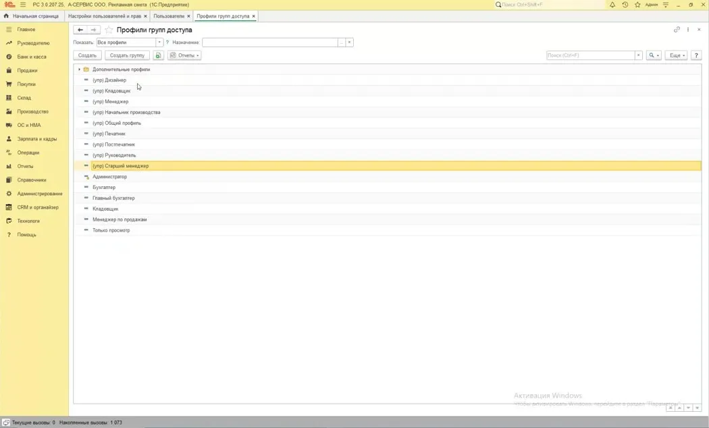Go to the Администрирование section
Screen dimensions: 709x428
(40, 194)
